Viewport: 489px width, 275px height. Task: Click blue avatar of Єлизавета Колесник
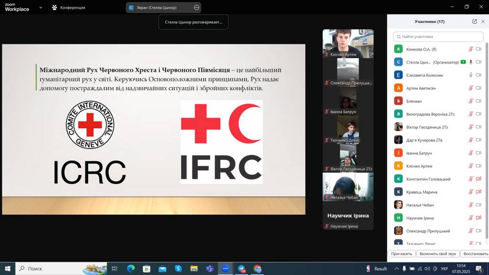[x=398, y=75]
